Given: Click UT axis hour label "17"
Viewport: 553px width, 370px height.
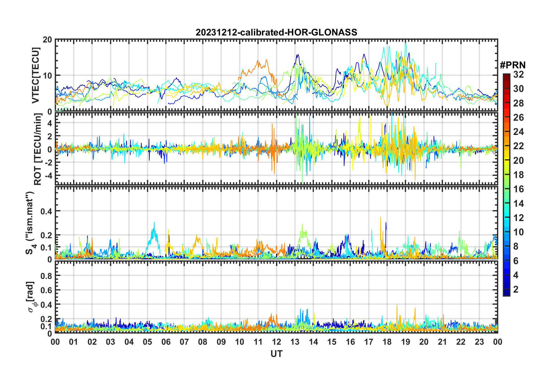Looking at the screenshot, I should pyautogui.click(x=369, y=342).
